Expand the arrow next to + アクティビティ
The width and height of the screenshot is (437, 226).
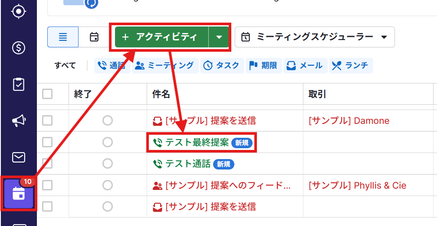[219, 37]
